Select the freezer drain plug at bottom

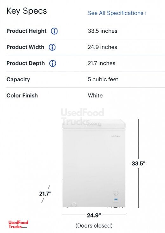point(74,205)
